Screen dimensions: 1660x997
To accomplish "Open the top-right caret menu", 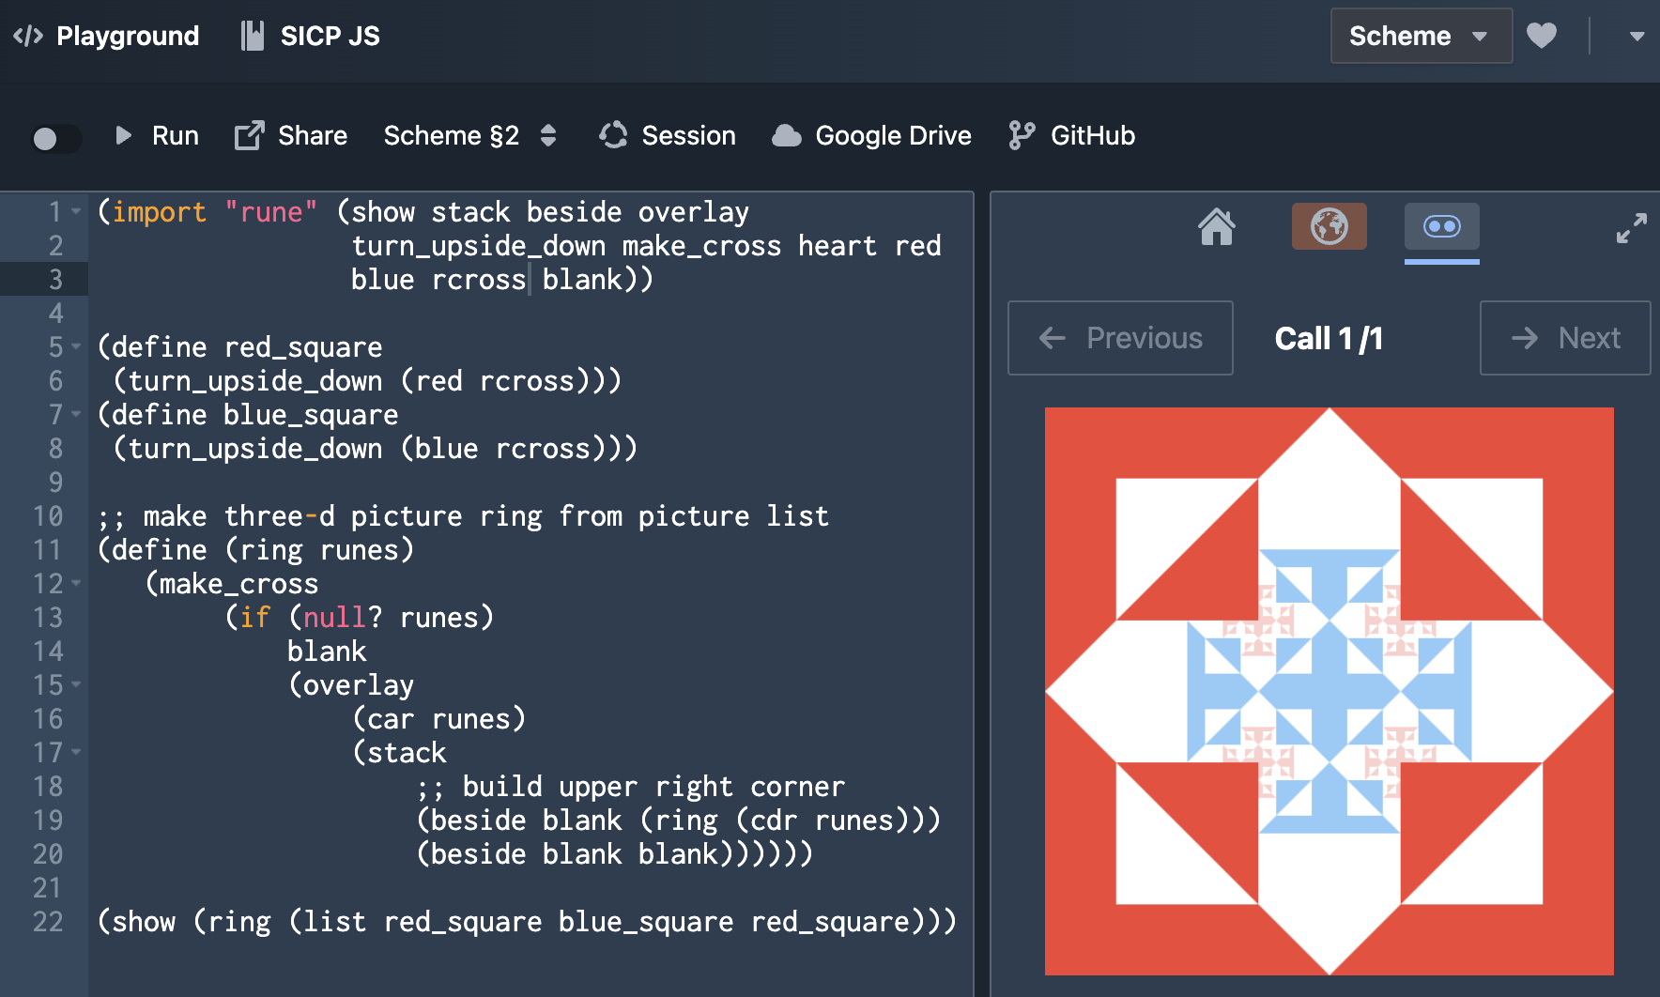I will tap(1637, 36).
